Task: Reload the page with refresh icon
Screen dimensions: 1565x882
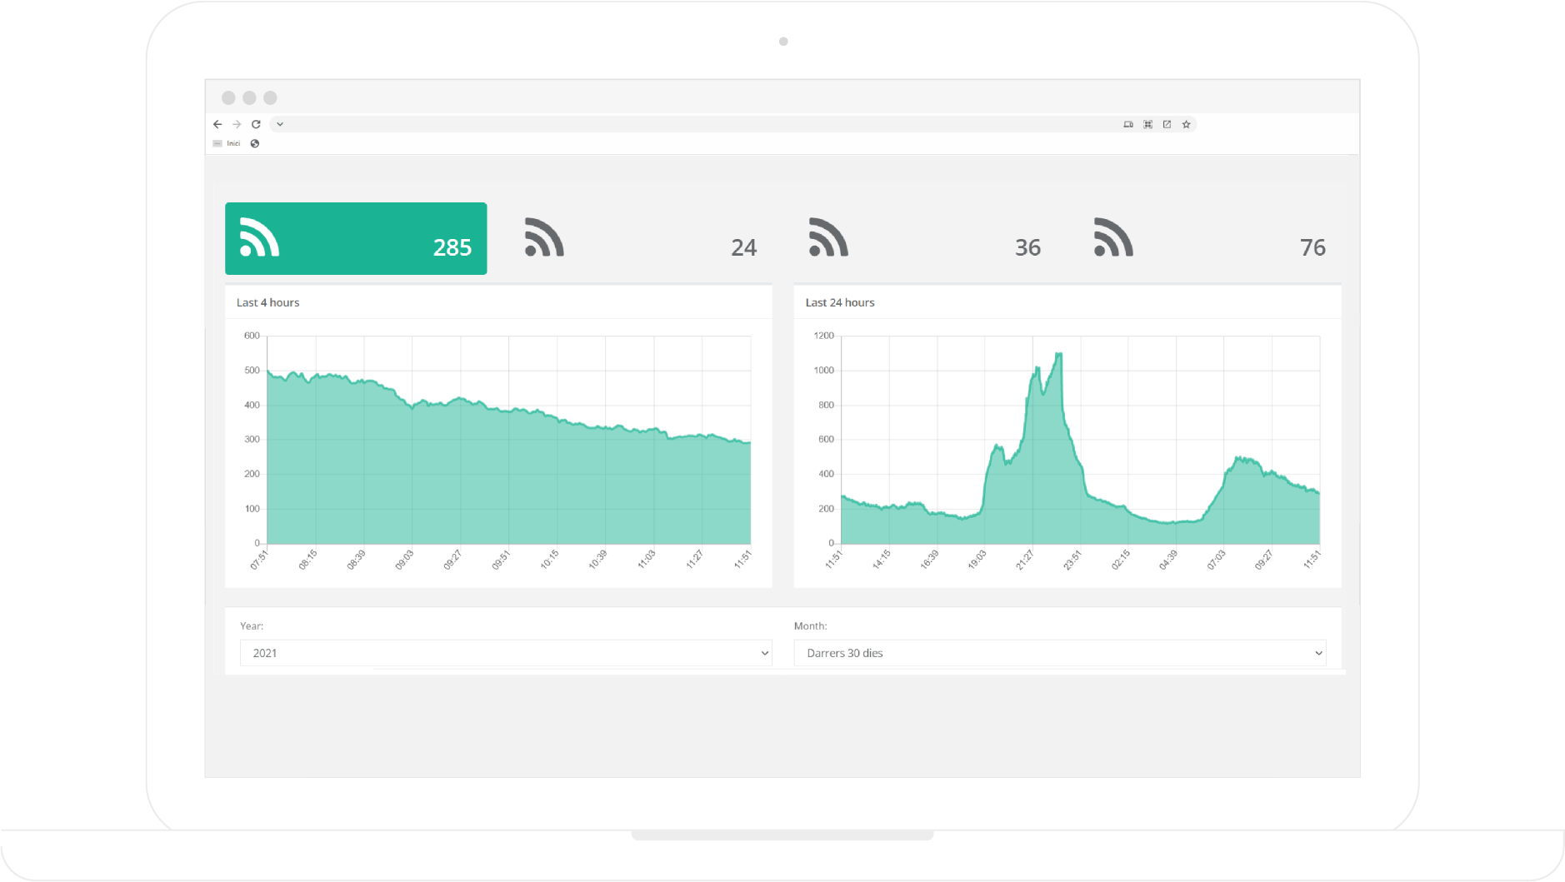Action: [256, 124]
